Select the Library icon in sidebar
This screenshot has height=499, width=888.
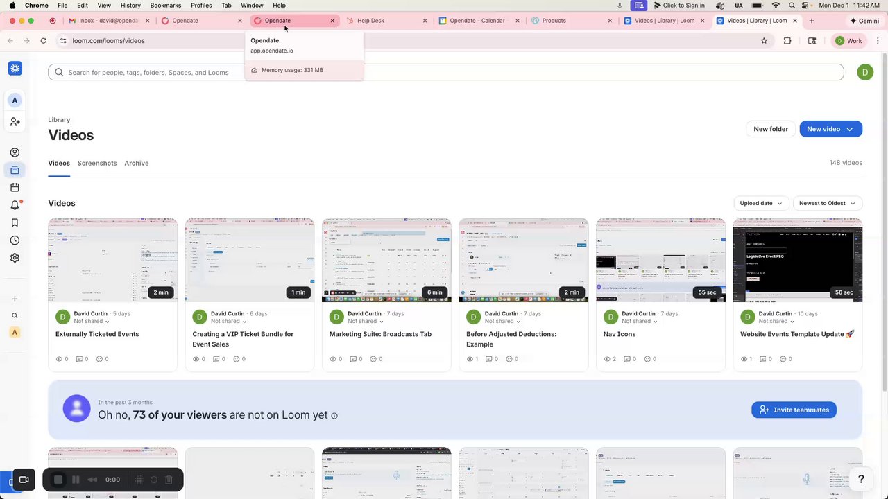coord(15,170)
